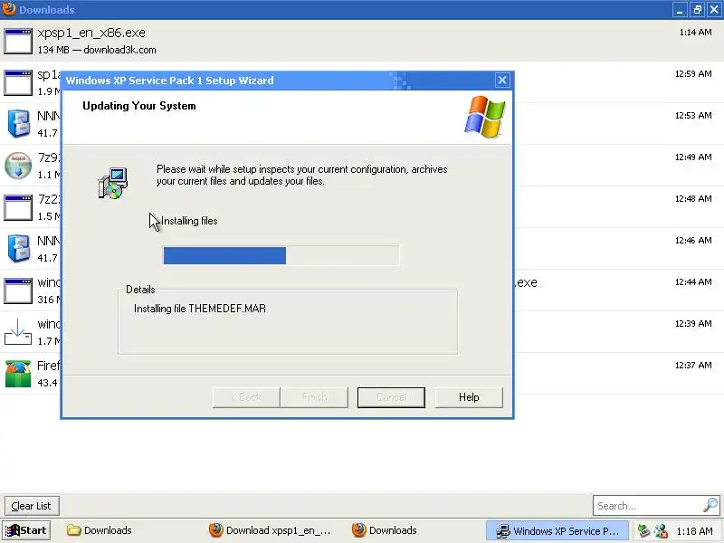724x543 pixels.
Task: Click the cabinet icon beside the 12:53 AM download
Action: click(18, 123)
